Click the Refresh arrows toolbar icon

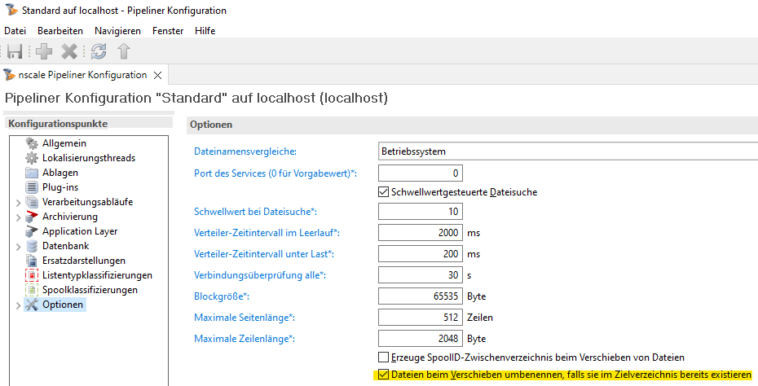pos(99,51)
